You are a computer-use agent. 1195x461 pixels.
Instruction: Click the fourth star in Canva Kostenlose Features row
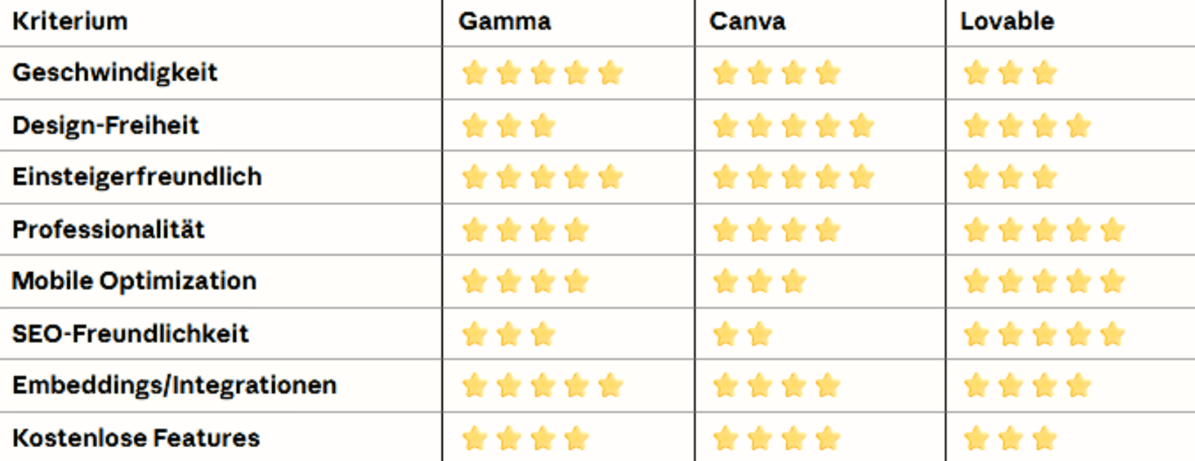[x=828, y=438]
